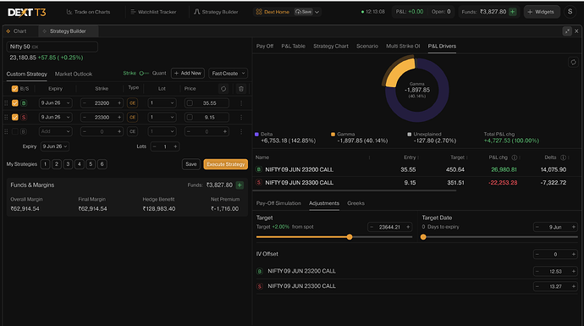This screenshot has height=326, width=584.
Task: Load saved strategy number 3
Action: point(68,164)
